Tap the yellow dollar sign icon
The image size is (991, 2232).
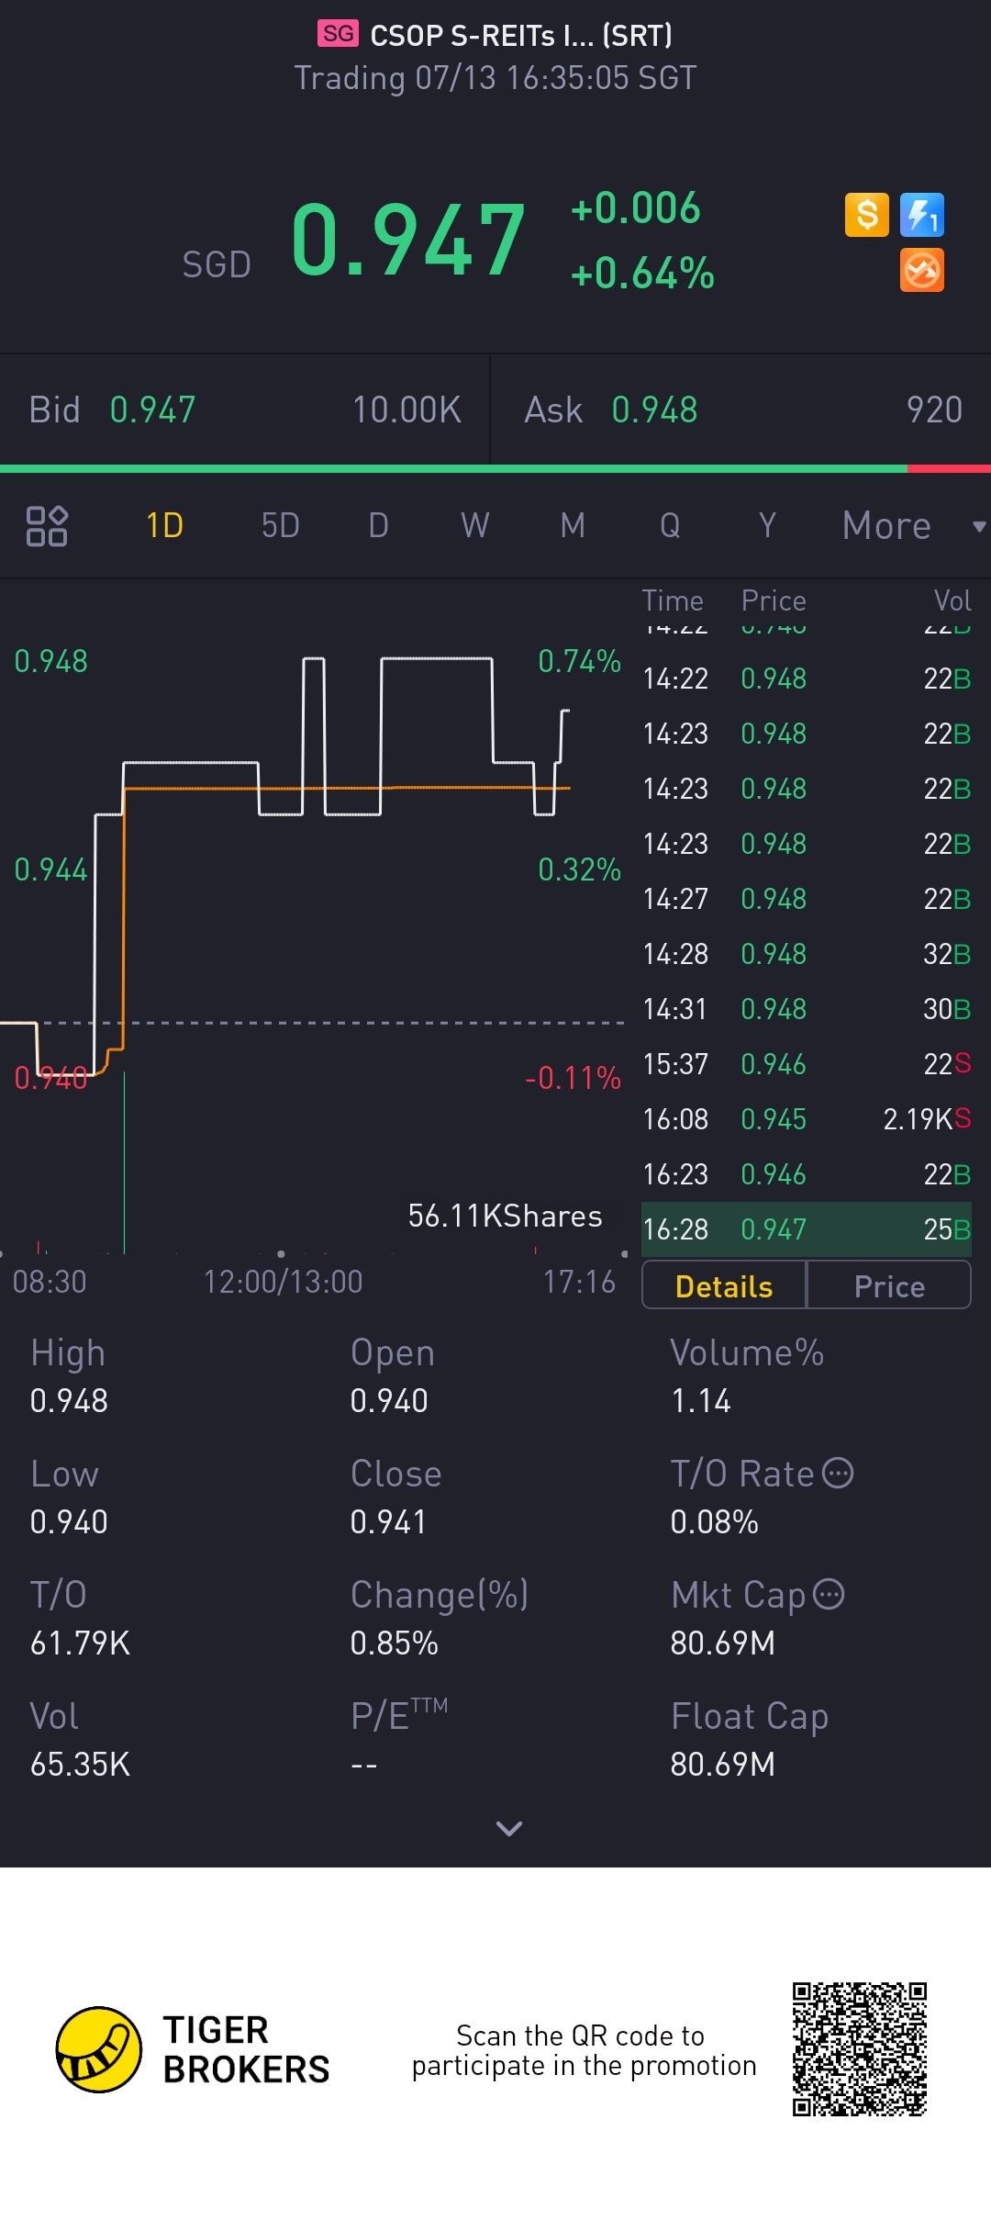[x=867, y=215]
